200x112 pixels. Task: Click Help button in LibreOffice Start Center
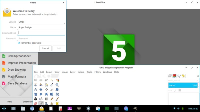[10, 102]
